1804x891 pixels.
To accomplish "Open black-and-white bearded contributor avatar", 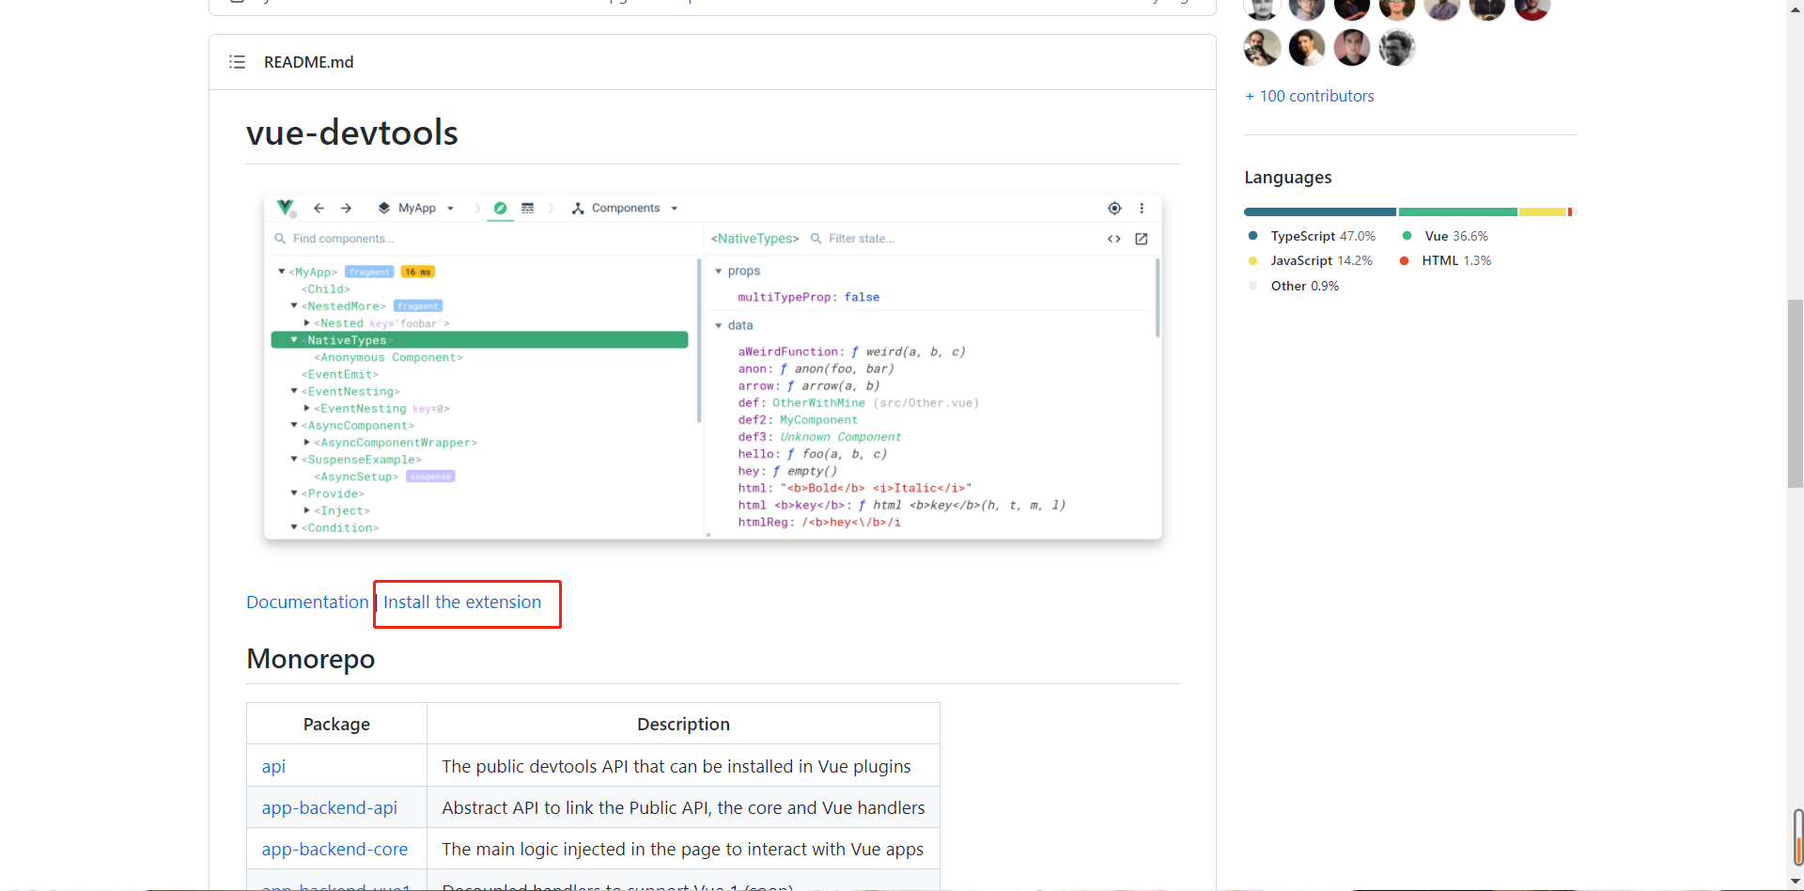I will coord(1397,47).
